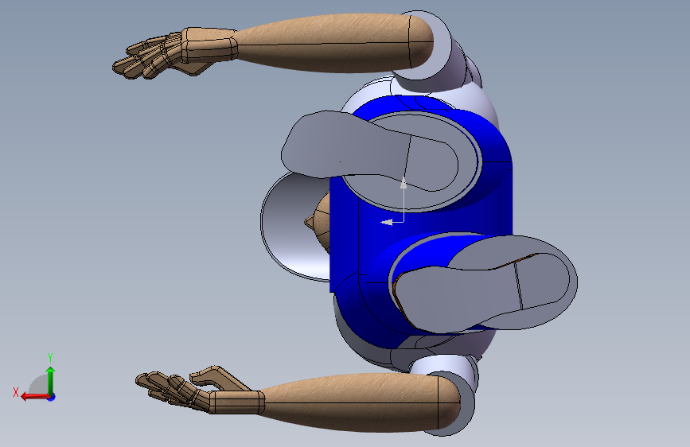Viewport: 690px width, 447px height.
Task: Click the blue Z axis dot of the triad
Action: point(52,398)
